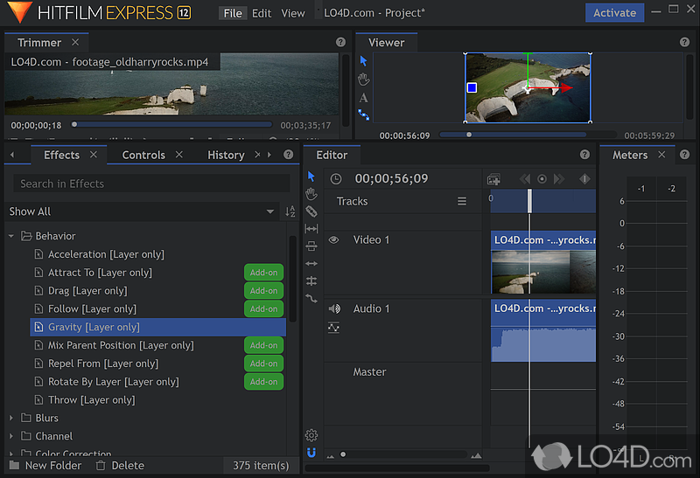
Task: Select the Editor slice tool
Action: click(311, 211)
